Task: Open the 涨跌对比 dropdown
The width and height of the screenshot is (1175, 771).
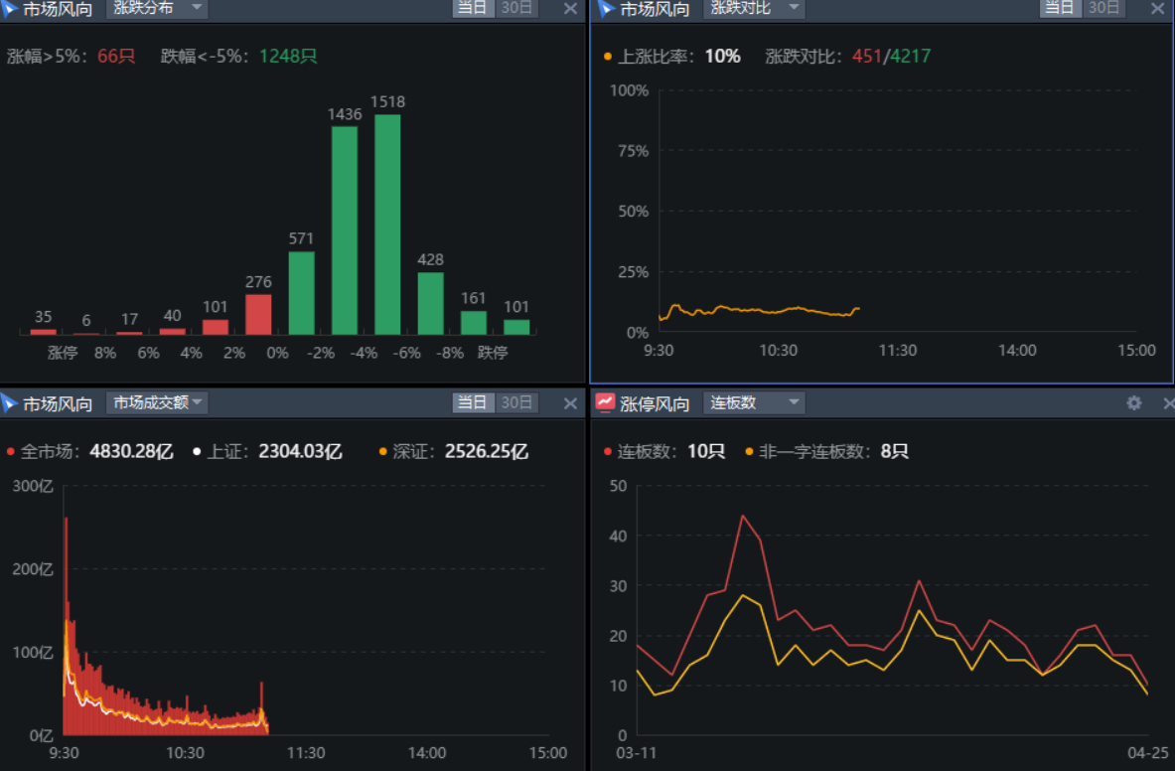Action: tap(754, 9)
